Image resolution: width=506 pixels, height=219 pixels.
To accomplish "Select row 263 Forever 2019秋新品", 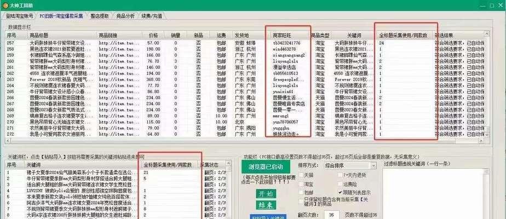I will tap(245, 79).
